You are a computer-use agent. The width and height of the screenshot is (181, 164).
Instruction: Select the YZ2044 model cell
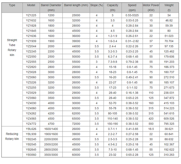point(31,46)
